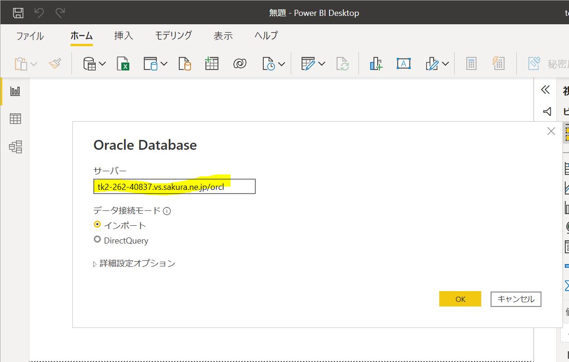The image size is (569, 362).
Task: Switch to the モデリング tab
Action: click(173, 36)
